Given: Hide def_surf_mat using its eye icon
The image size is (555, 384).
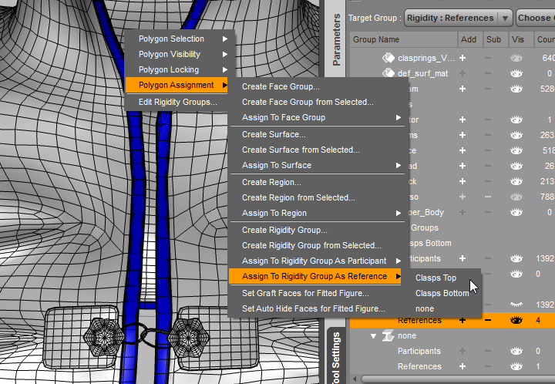Looking at the screenshot, I should (517, 73).
